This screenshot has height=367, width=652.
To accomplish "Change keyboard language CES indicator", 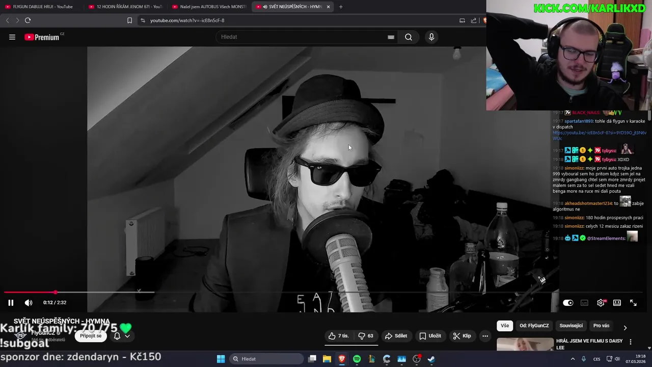I will tap(596, 359).
